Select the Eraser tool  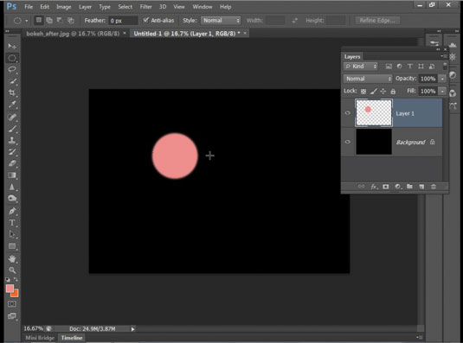(12, 163)
